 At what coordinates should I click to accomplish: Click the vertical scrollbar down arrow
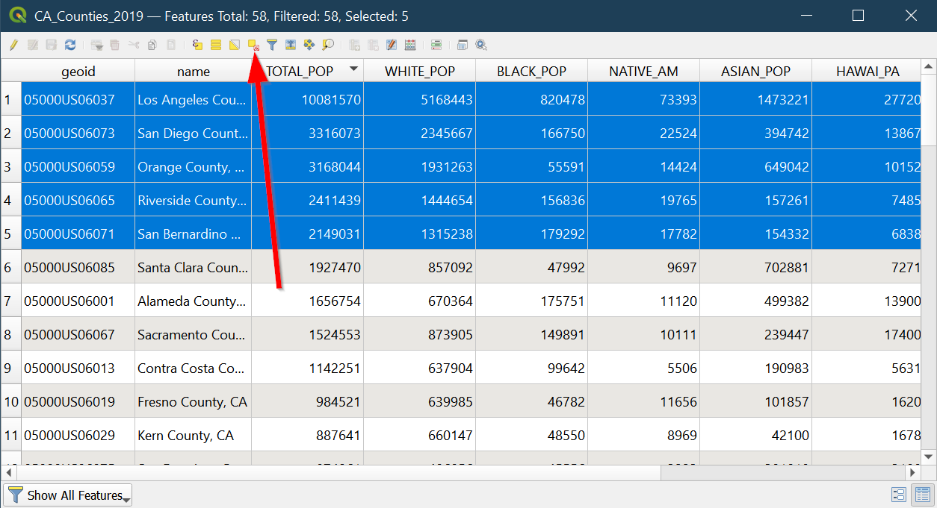coord(929,457)
